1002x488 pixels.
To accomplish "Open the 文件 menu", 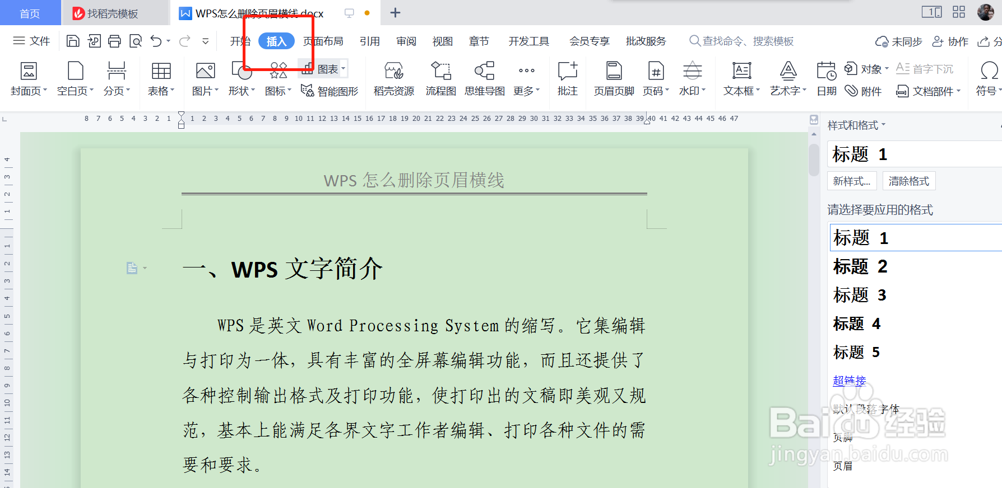I will click(x=31, y=41).
